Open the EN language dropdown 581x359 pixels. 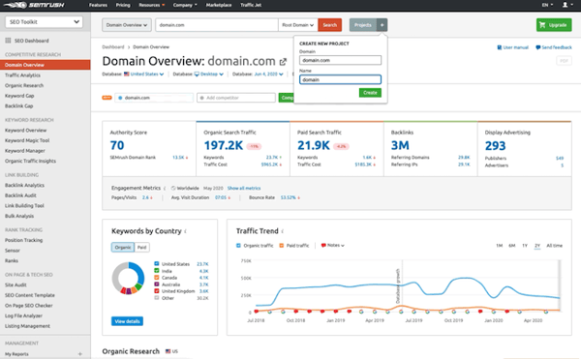pos(547,5)
